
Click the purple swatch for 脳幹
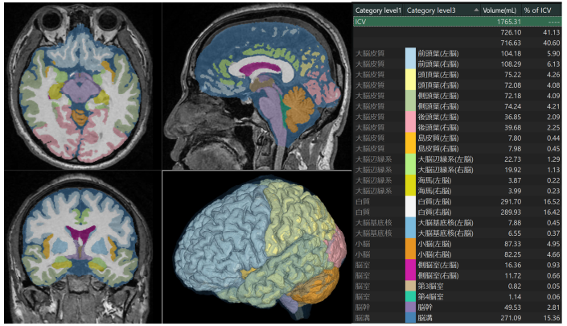coord(410,307)
